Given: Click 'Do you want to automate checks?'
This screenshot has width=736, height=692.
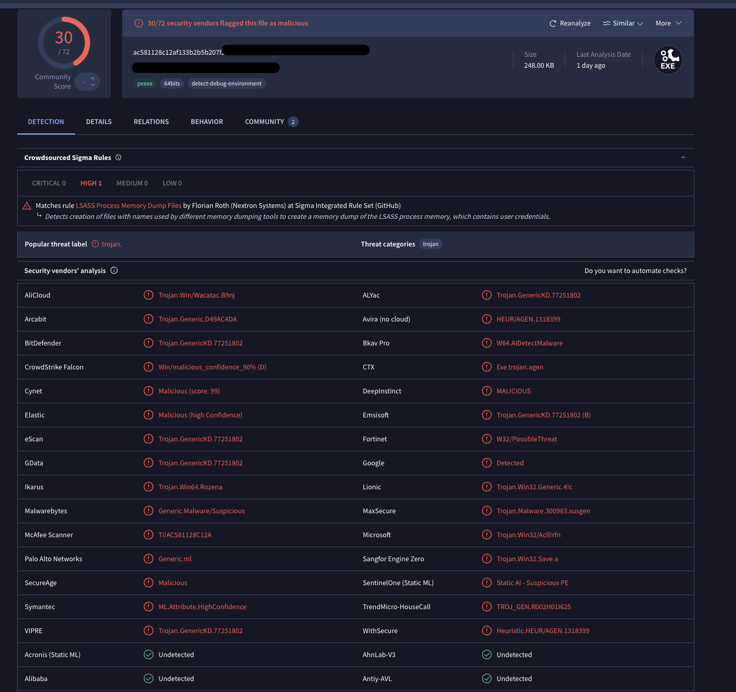Looking at the screenshot, I should 635,271.
